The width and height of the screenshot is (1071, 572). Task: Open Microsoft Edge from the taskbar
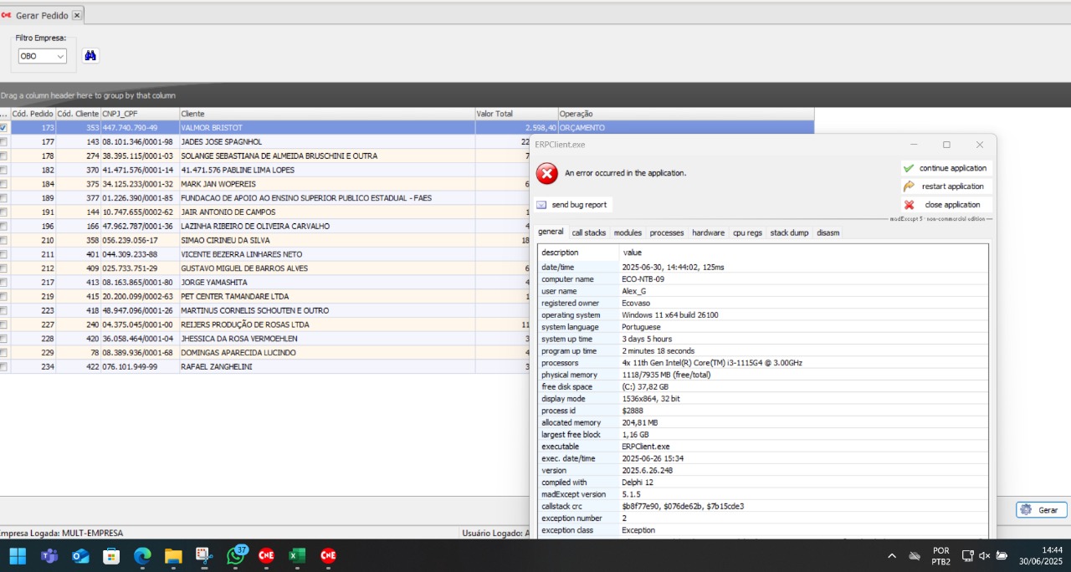click(142, 556)
